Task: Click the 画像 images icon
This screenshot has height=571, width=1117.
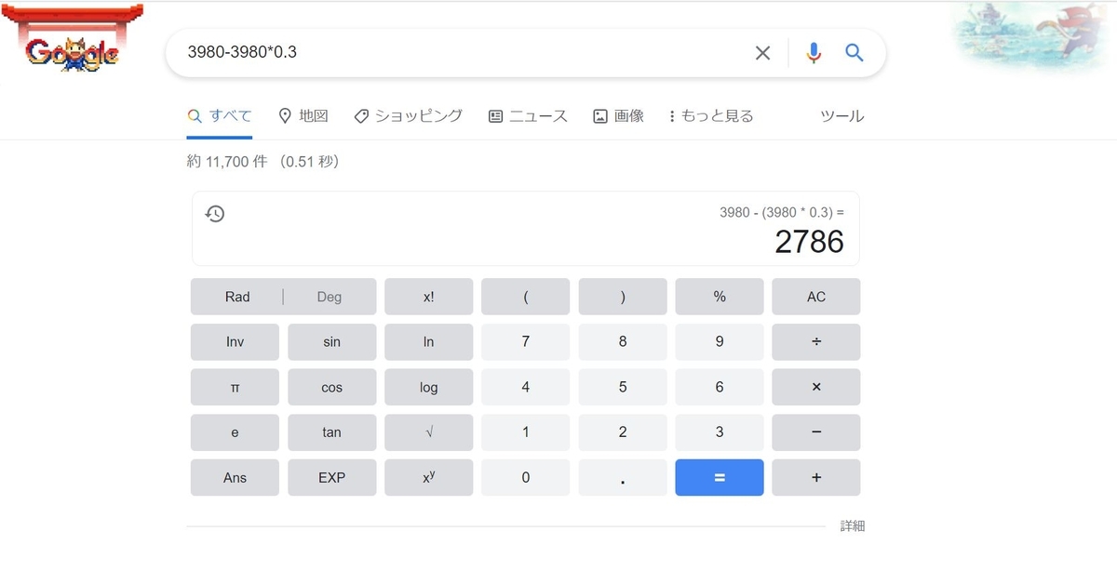Action: (x=600, y=115)
